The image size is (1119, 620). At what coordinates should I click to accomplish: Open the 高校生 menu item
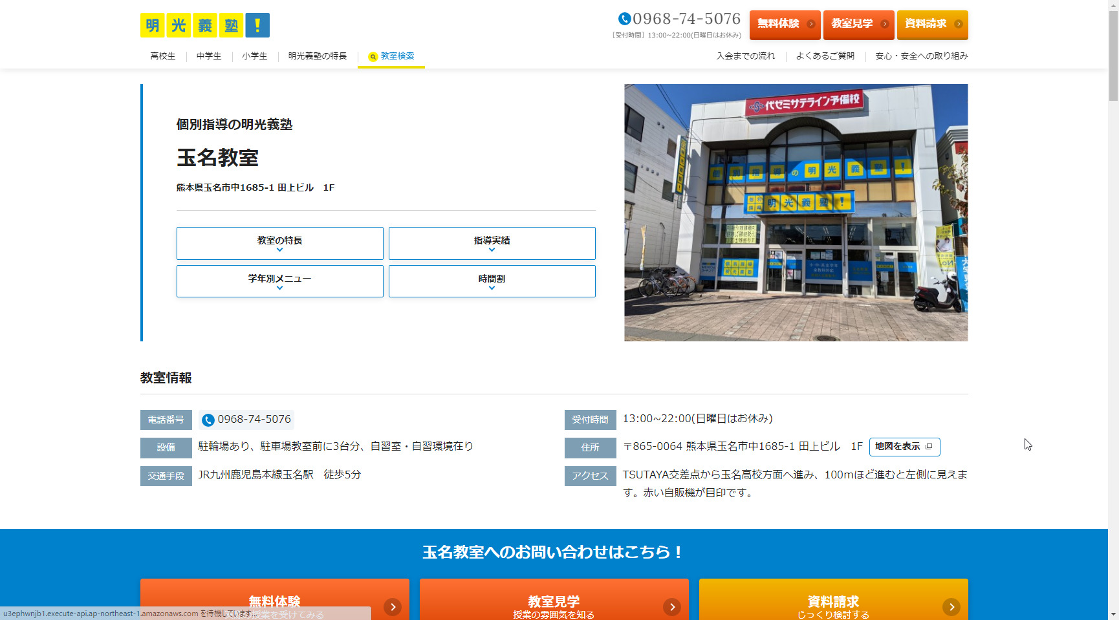(163, 56)
